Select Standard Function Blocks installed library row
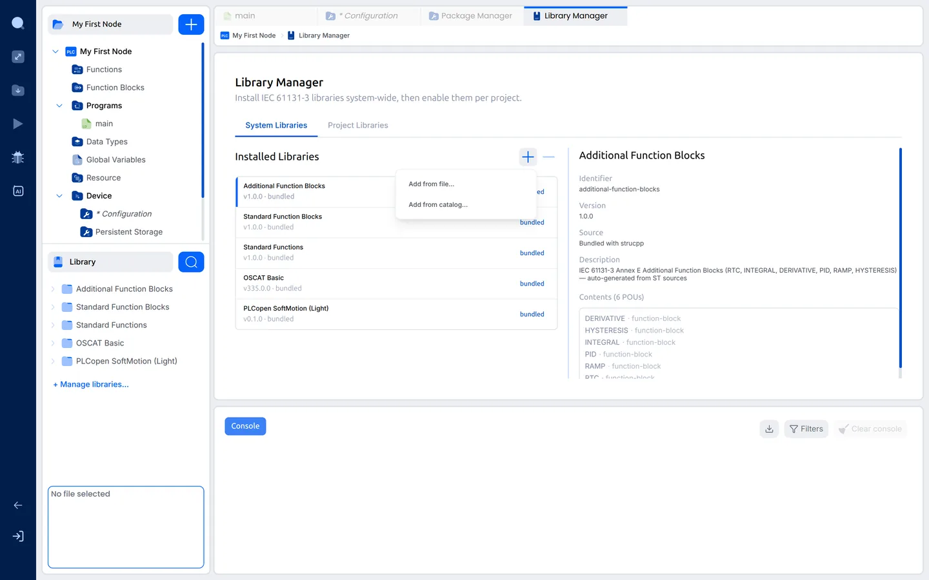This screenshot has height=580, width=929. point(396,222)
